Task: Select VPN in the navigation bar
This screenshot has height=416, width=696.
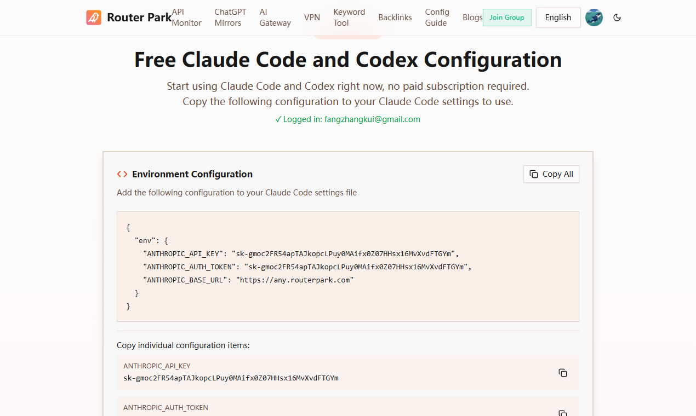Action: (312, 18)
